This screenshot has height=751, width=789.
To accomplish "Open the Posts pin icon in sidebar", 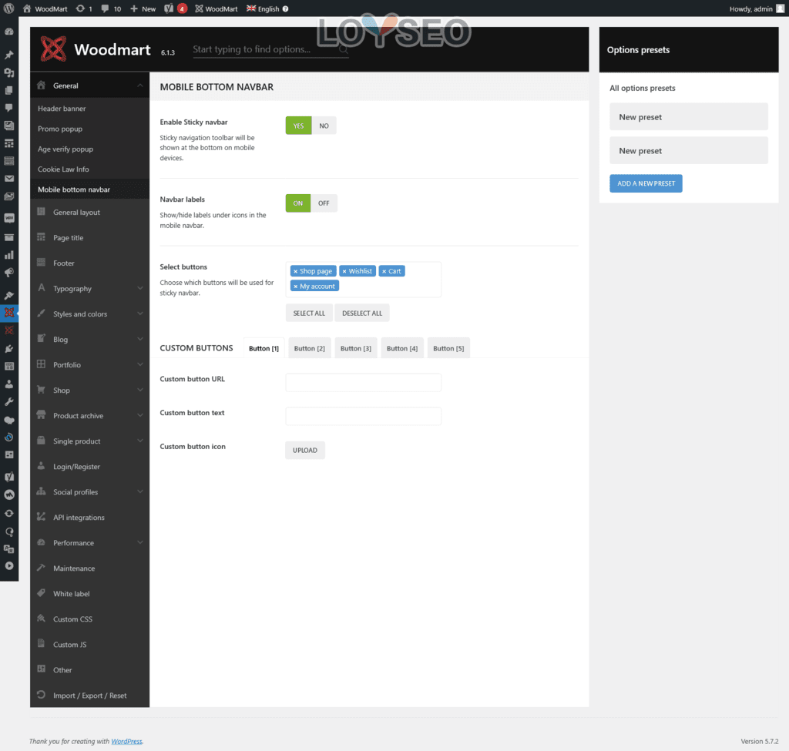I will click(x=9, y=55).
